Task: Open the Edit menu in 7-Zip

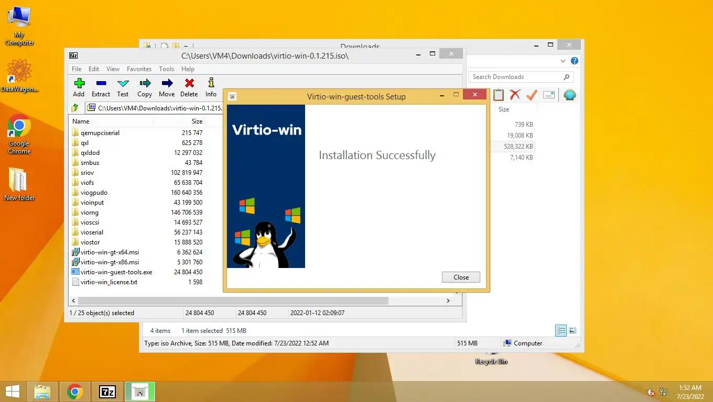Action: [94, 69]
